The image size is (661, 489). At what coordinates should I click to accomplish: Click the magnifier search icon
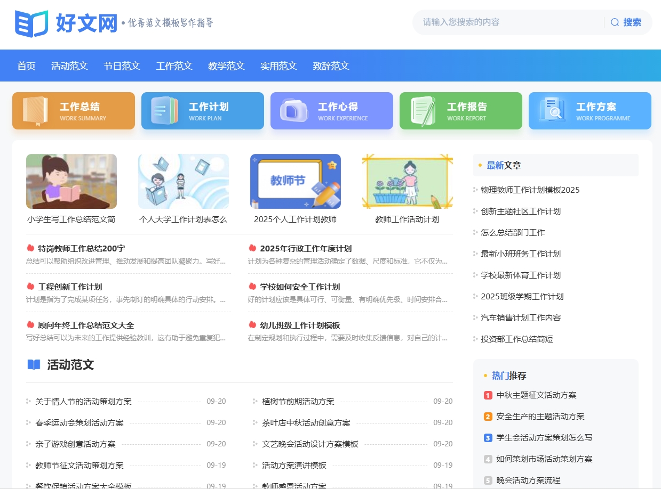pyautogui.click(x=615, y=22)
